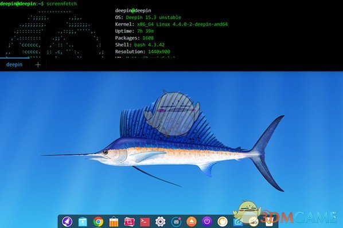Click the keyboard layout indicator dock icon
Image resolution: width=343 pixels, height=228 pixels.
[176, 222]
